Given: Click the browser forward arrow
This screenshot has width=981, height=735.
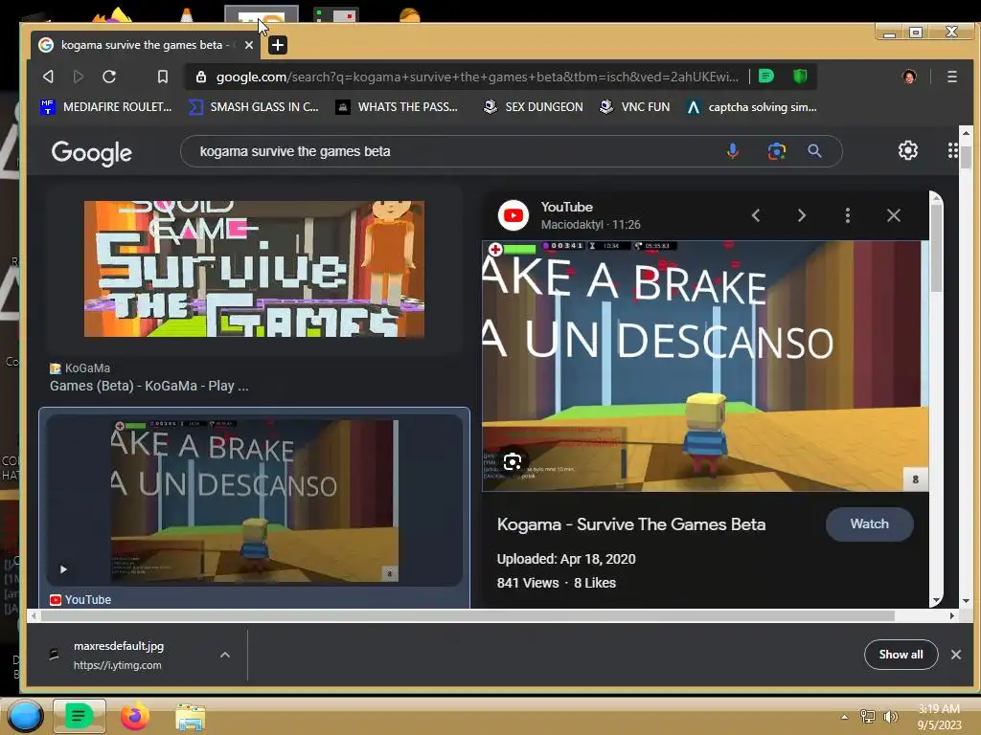Looking at the screenshot, I should pos(79,77).
